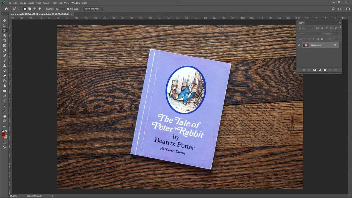Click the Feather input field
Image resolution: width=352 pixels, height=198 pixels.
(59, 9)
